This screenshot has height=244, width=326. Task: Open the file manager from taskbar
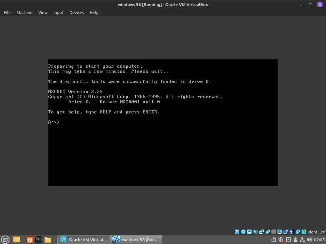click(48, 240)
